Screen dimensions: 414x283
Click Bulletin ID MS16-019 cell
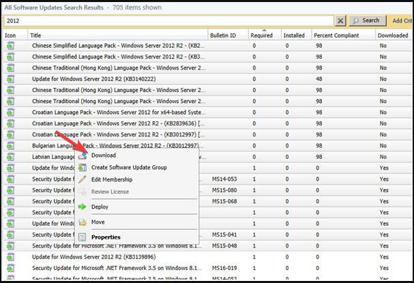pos(224,268)
